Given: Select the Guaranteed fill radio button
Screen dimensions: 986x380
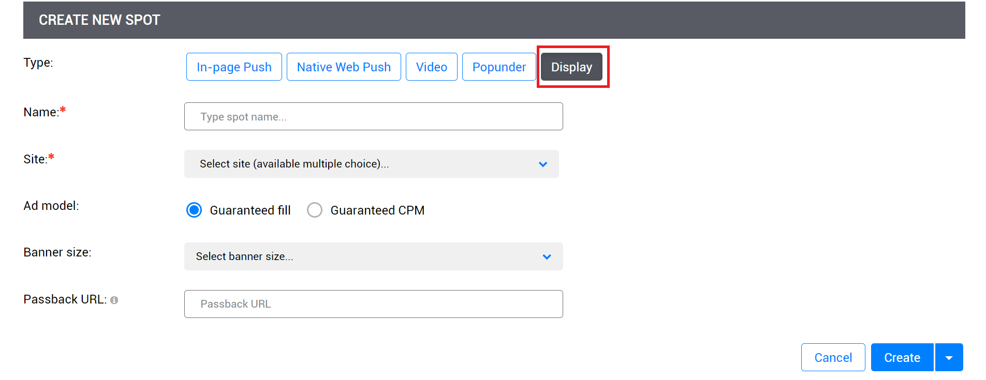Looking at the screenshot, I should click(194, 210).
